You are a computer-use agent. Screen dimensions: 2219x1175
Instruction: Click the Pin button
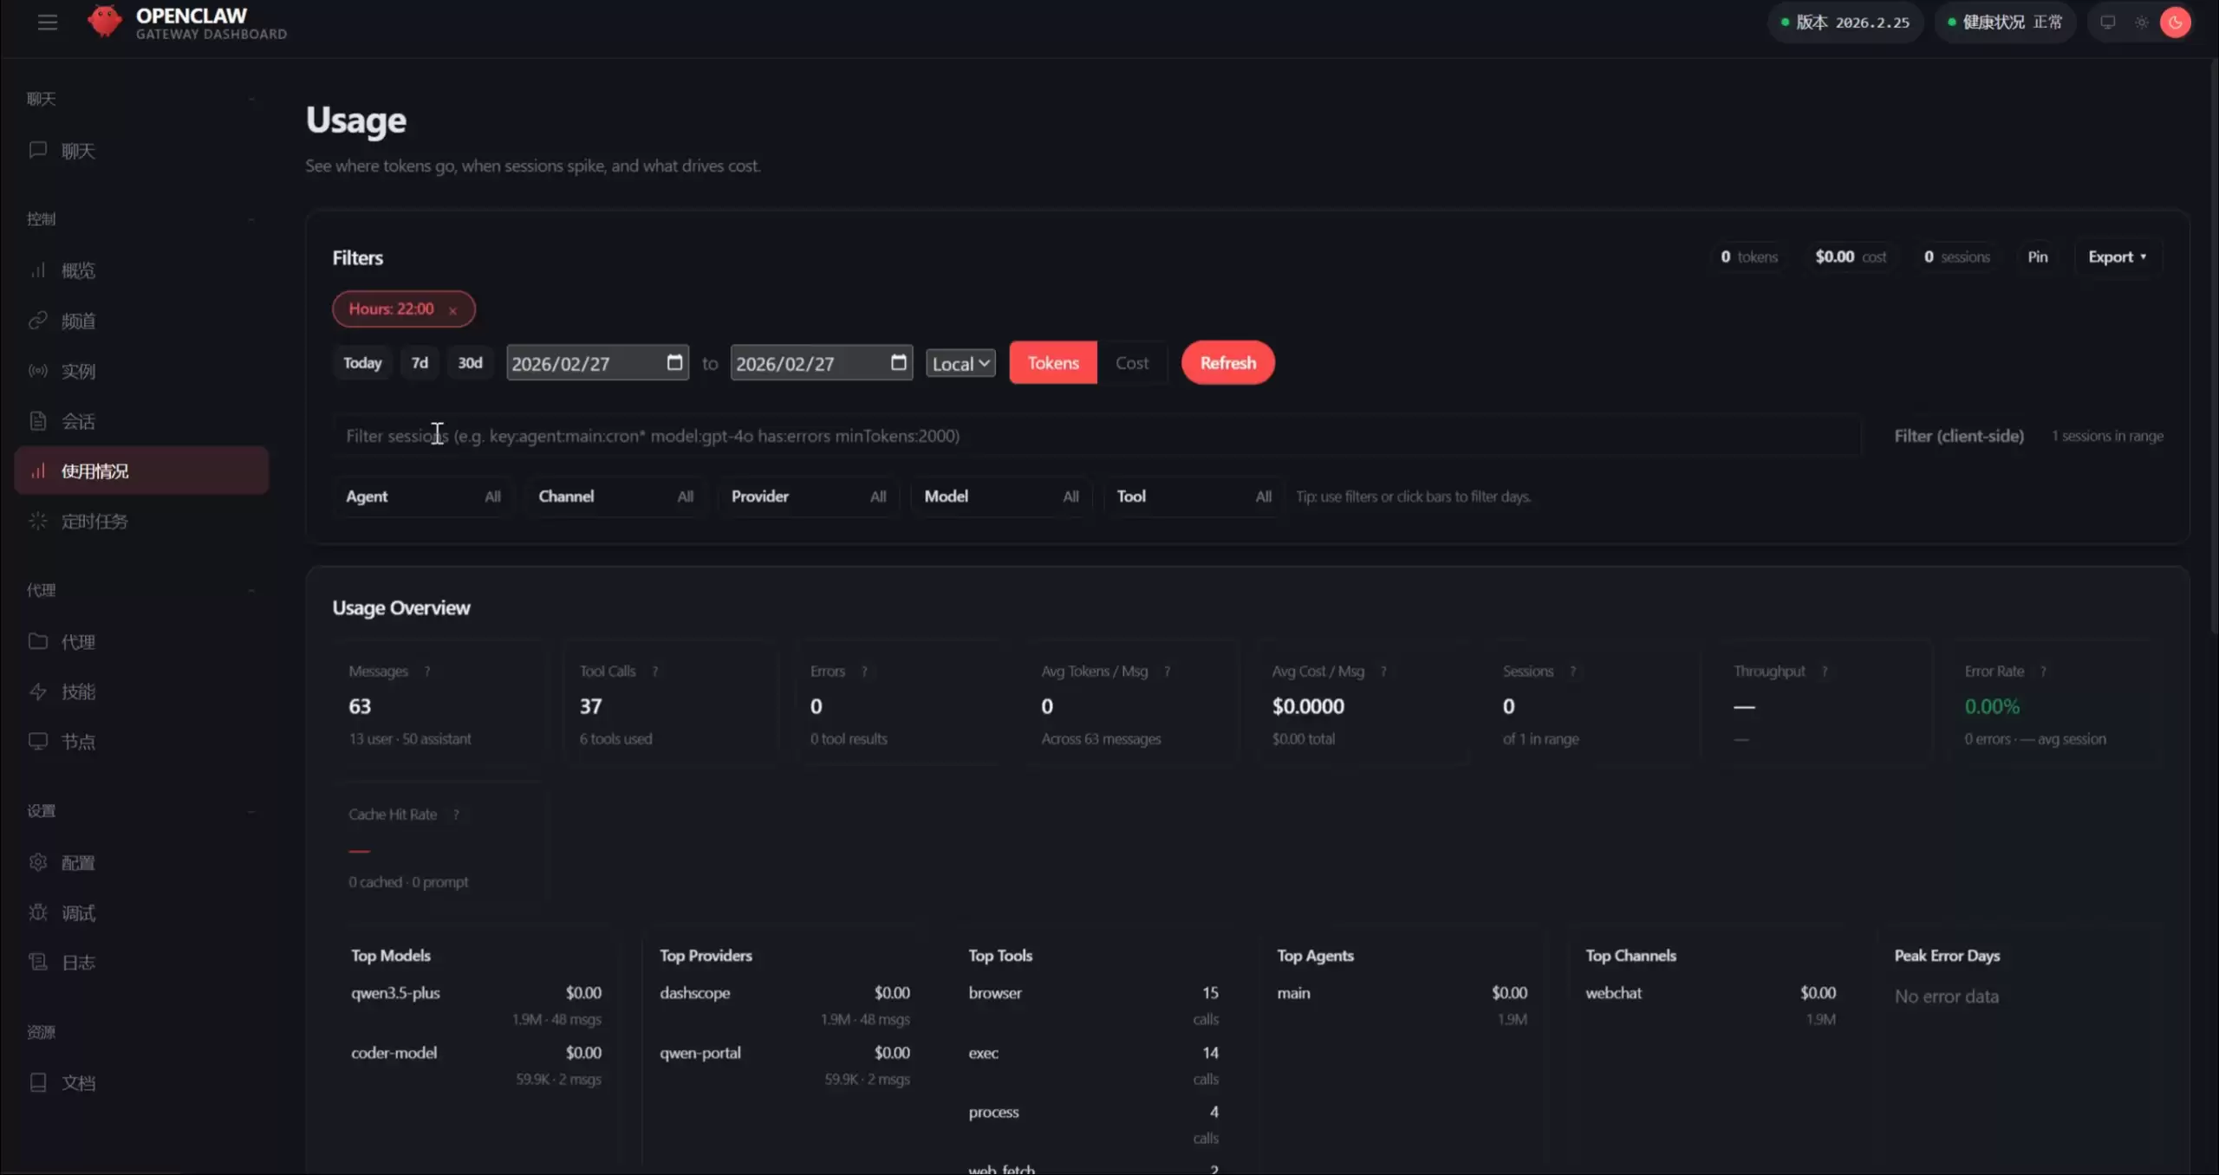tap(2037, 256)
